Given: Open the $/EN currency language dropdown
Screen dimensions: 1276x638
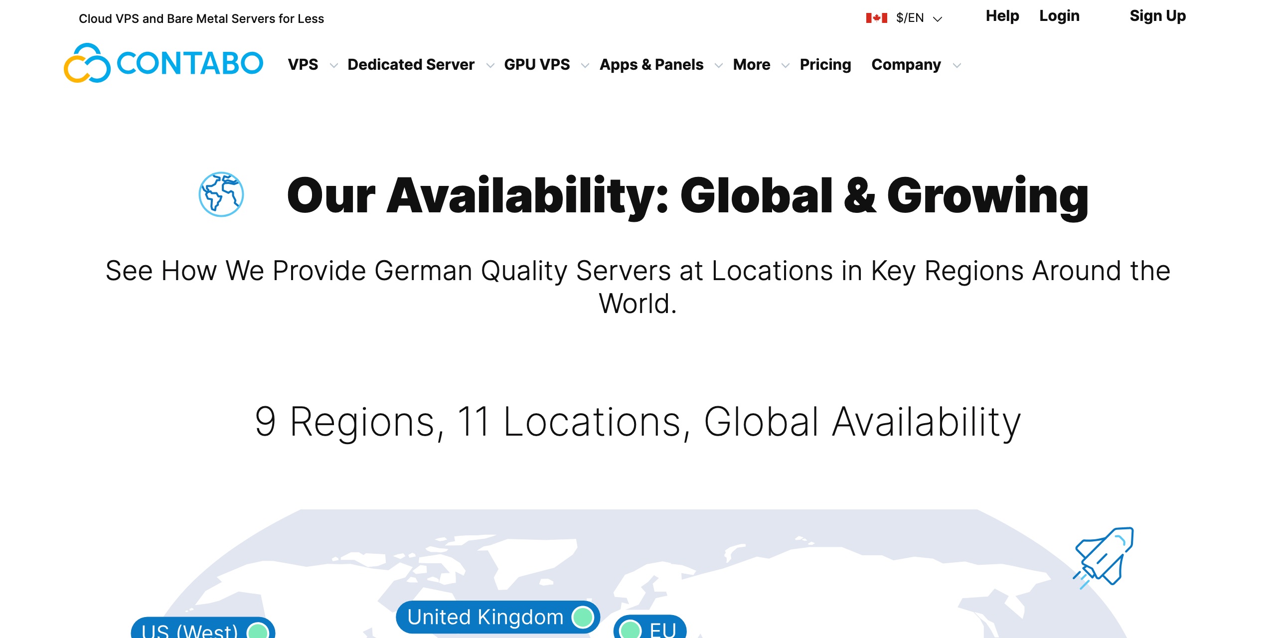Looking at the screenshot, I should (920, 18).
